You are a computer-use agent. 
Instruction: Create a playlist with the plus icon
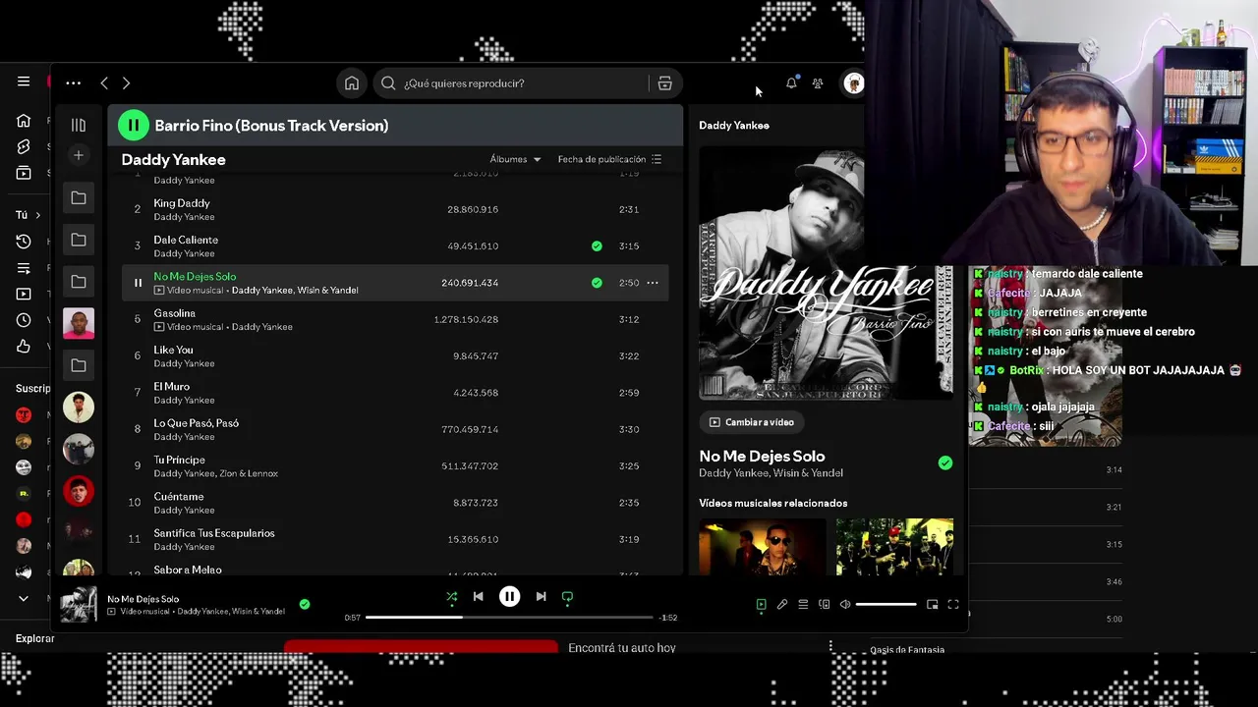(79, 155)
